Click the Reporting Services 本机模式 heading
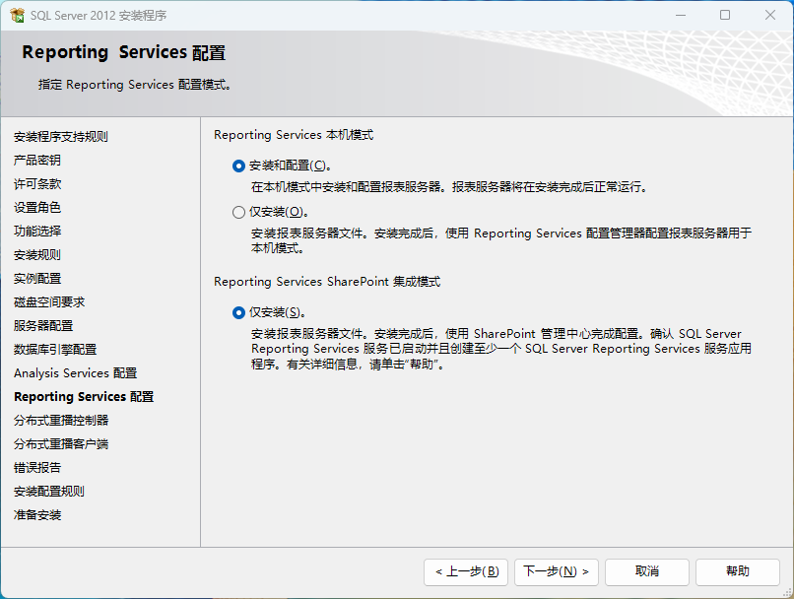Screen dimensions: 794x599 294,135
